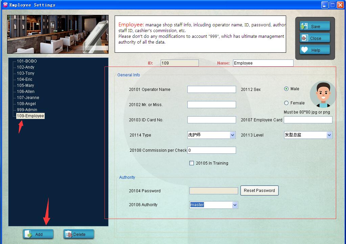Click the 20112 Sex label

click(251, 89)
